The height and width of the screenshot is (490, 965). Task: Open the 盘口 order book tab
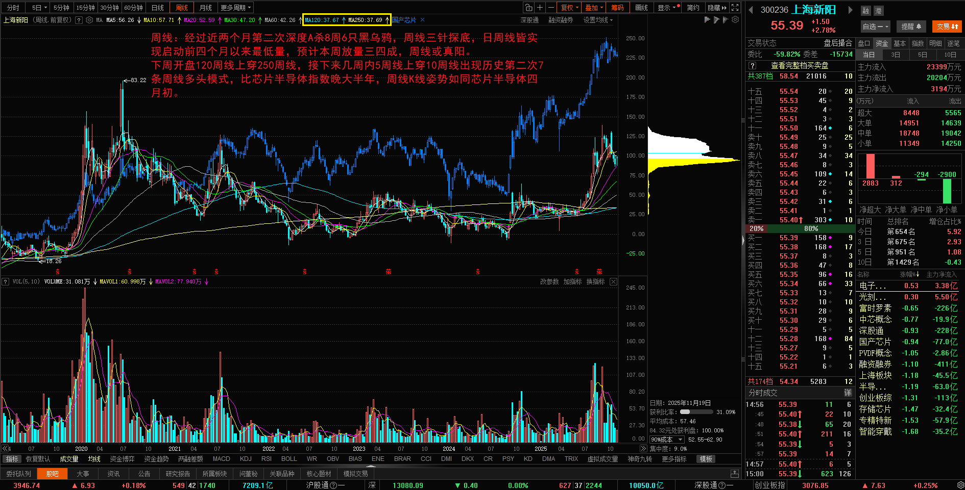(864, 44)
